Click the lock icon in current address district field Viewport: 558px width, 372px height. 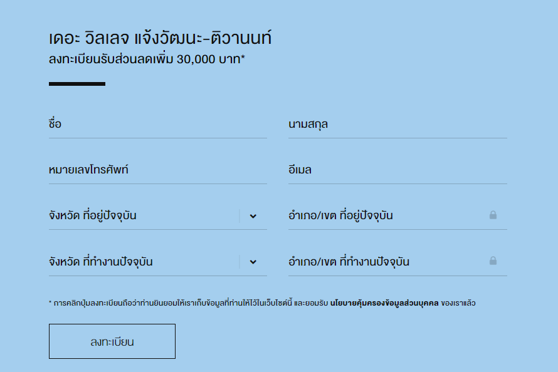click(493, 215)
